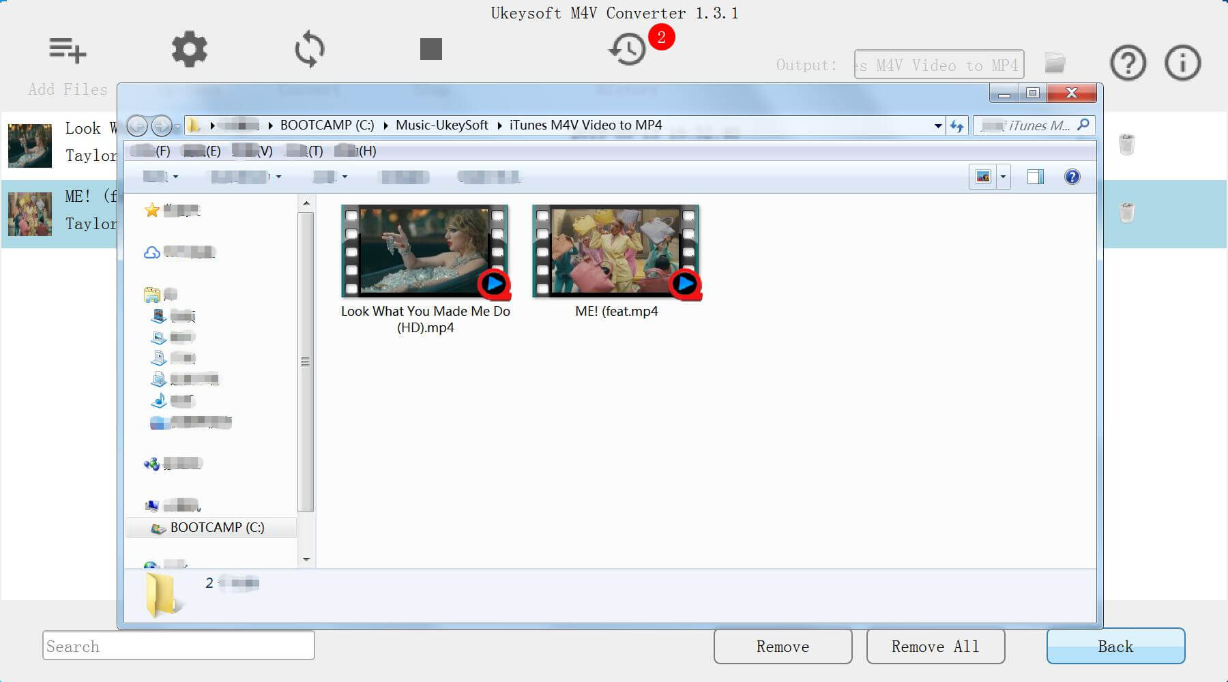Open the output folder icon
Screen dimensions: 1228x682
pos(1055,63)
